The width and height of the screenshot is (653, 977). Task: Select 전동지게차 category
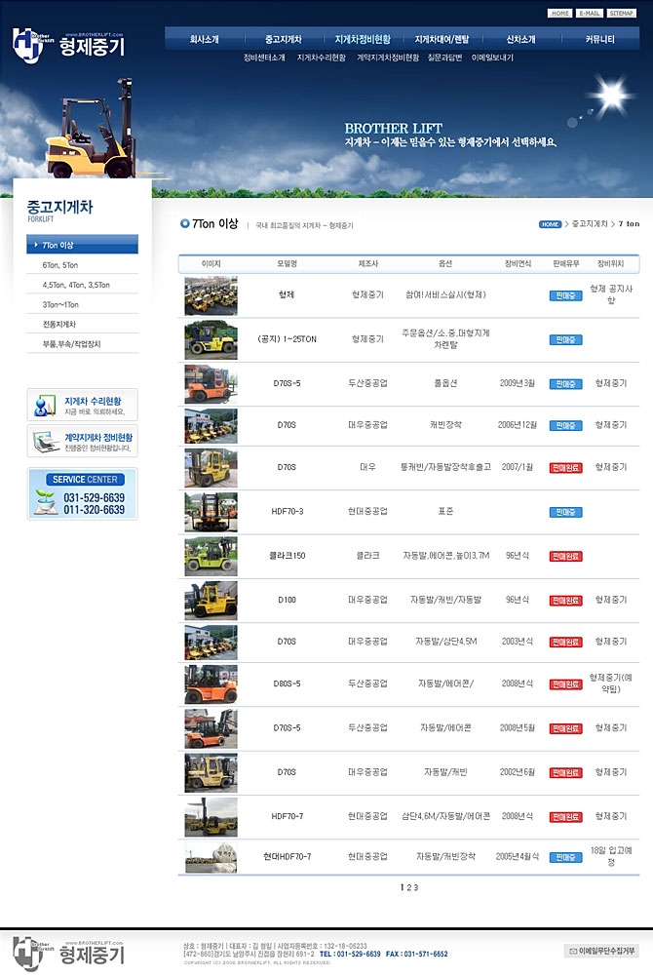point(59,325)
